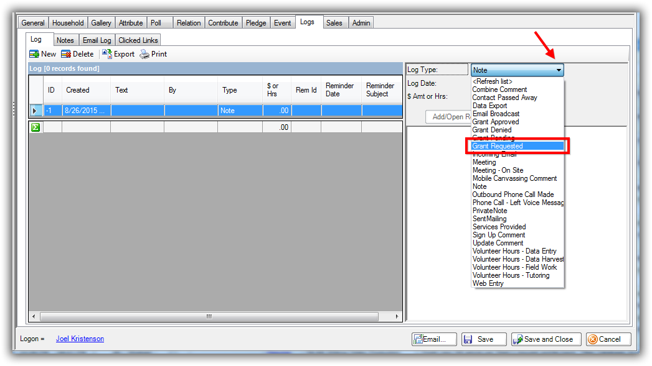The height and width of the screenshot is (366, 652).
Task: Open the Clicked Links sub-tab
Action: [138, 40]
